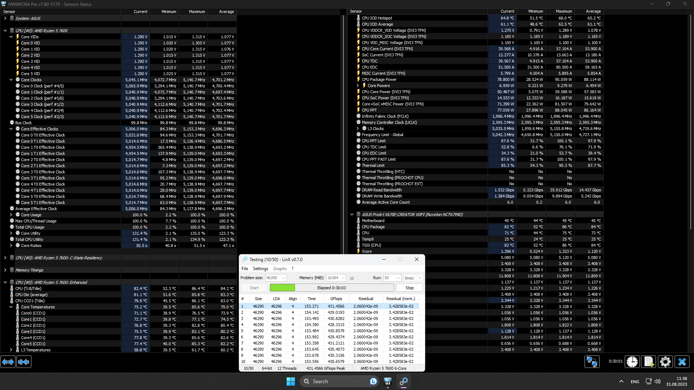
Task: Click the shrink-columns inward arrows icon
Action: 24,361
